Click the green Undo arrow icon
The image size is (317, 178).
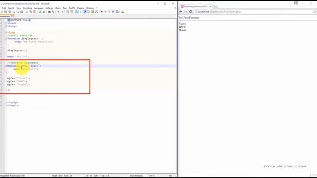(40, 12)
